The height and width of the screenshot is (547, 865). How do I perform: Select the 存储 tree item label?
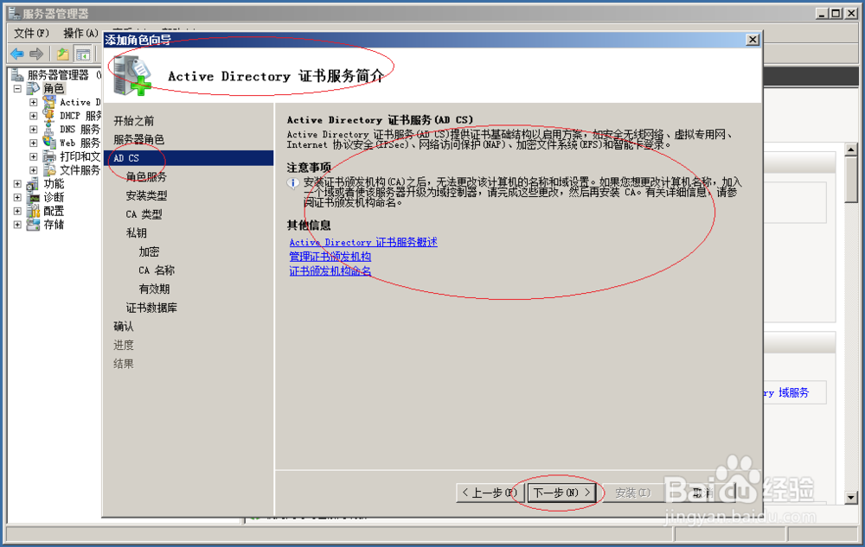(x=54, y=225)
